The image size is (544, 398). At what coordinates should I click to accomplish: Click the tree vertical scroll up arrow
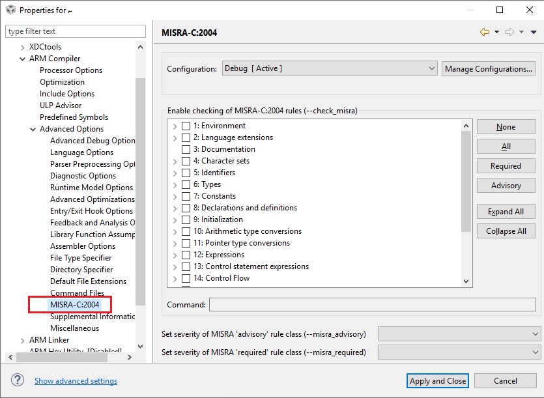click(140, 47)
